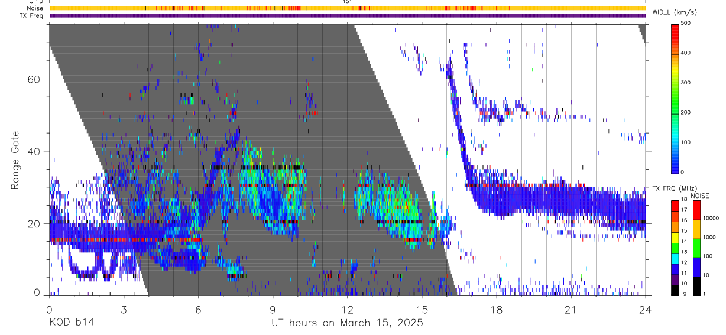Select 'UT hours on March 15, 2025' title

tap(347, 323)
